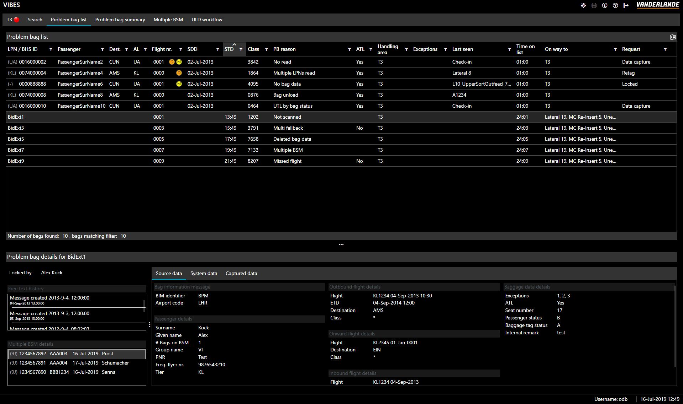
Task: Select Multiple BSM entry for Prost
Action: pyautogui.click(x=77, y=354)
